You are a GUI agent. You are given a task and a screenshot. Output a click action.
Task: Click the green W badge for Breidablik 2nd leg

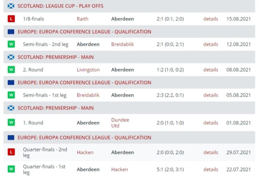[x=11, y=44]
